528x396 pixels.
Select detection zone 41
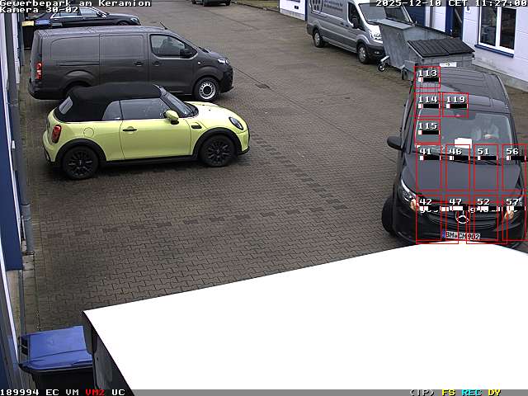tap(429, 169)
